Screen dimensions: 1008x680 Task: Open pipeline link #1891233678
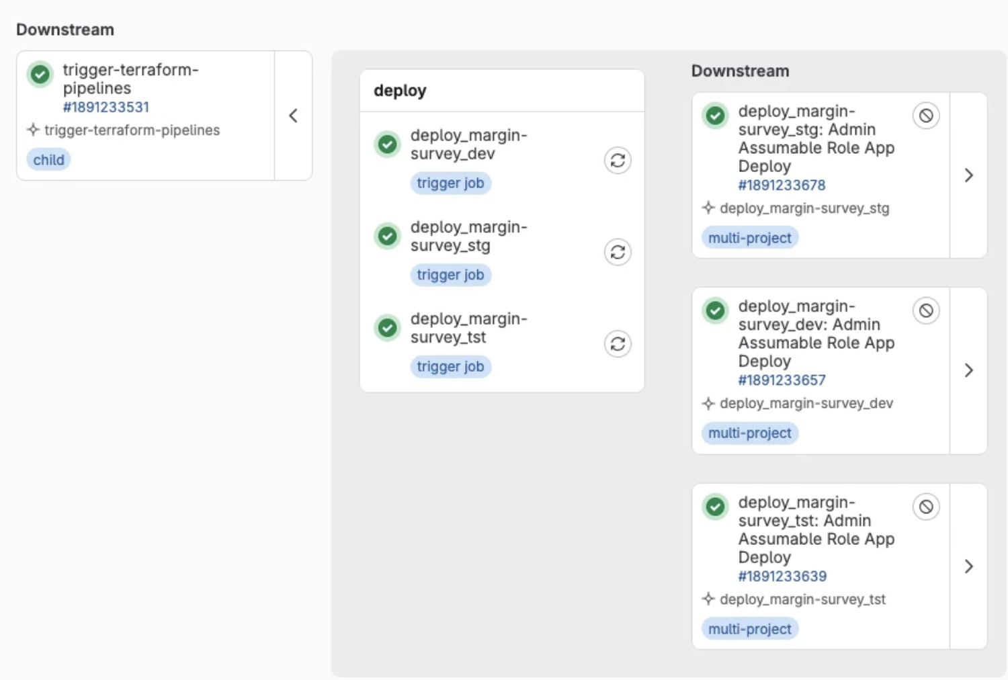[x=782, y=185]
